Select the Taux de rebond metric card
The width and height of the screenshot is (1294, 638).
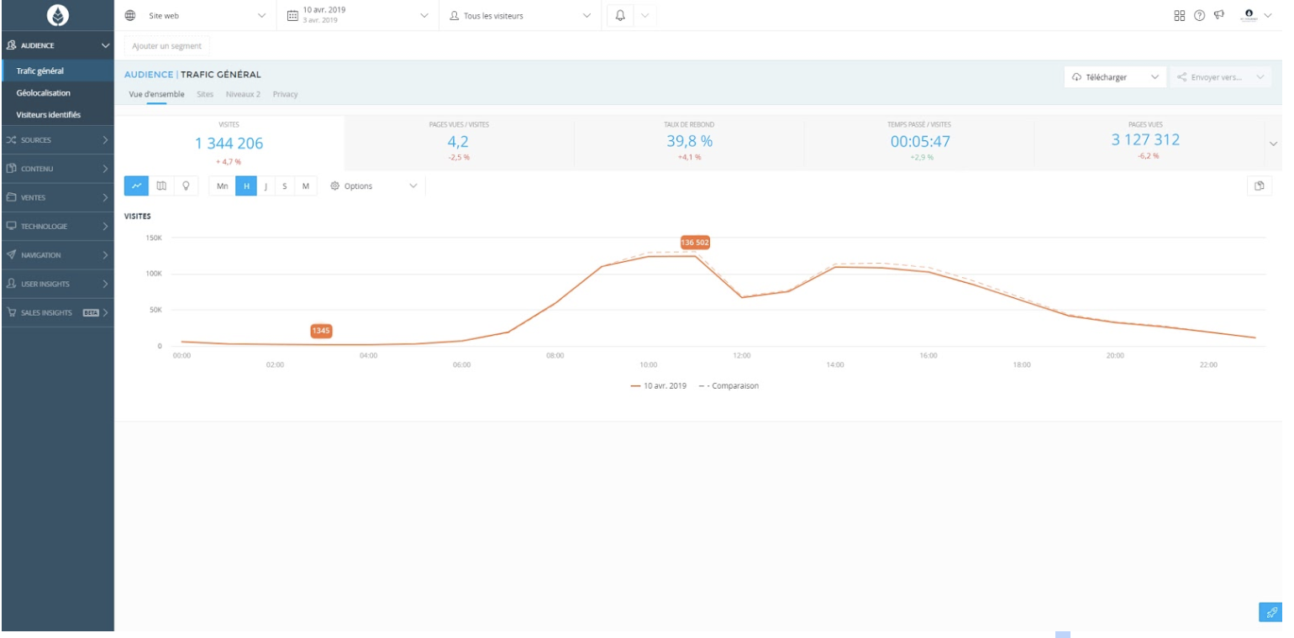pos(689,141)
